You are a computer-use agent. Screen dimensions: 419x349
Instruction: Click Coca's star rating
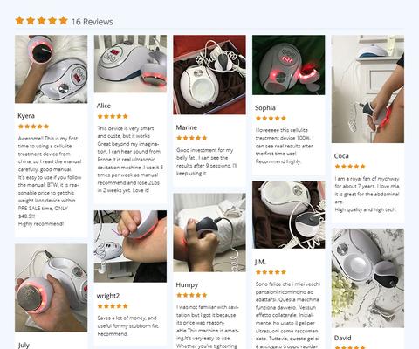click(350, 167)
